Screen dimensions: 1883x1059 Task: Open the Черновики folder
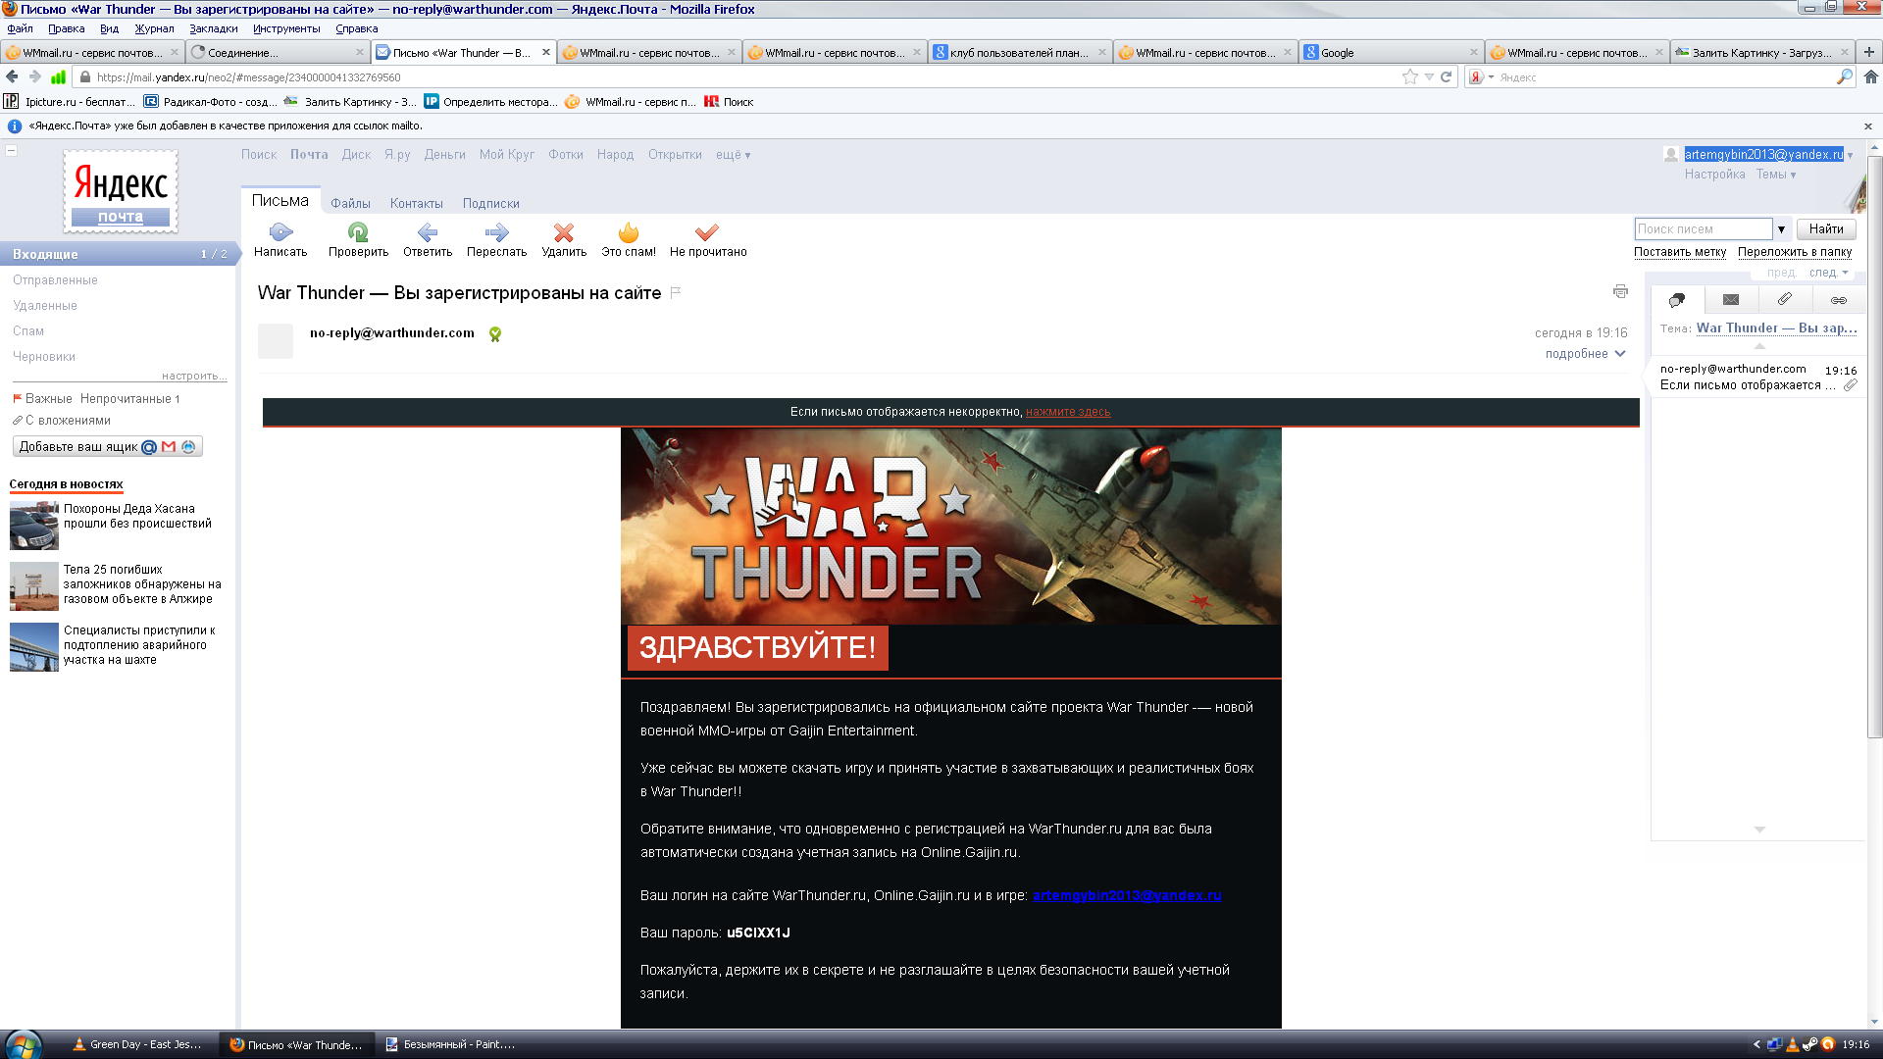click(44, 357)
